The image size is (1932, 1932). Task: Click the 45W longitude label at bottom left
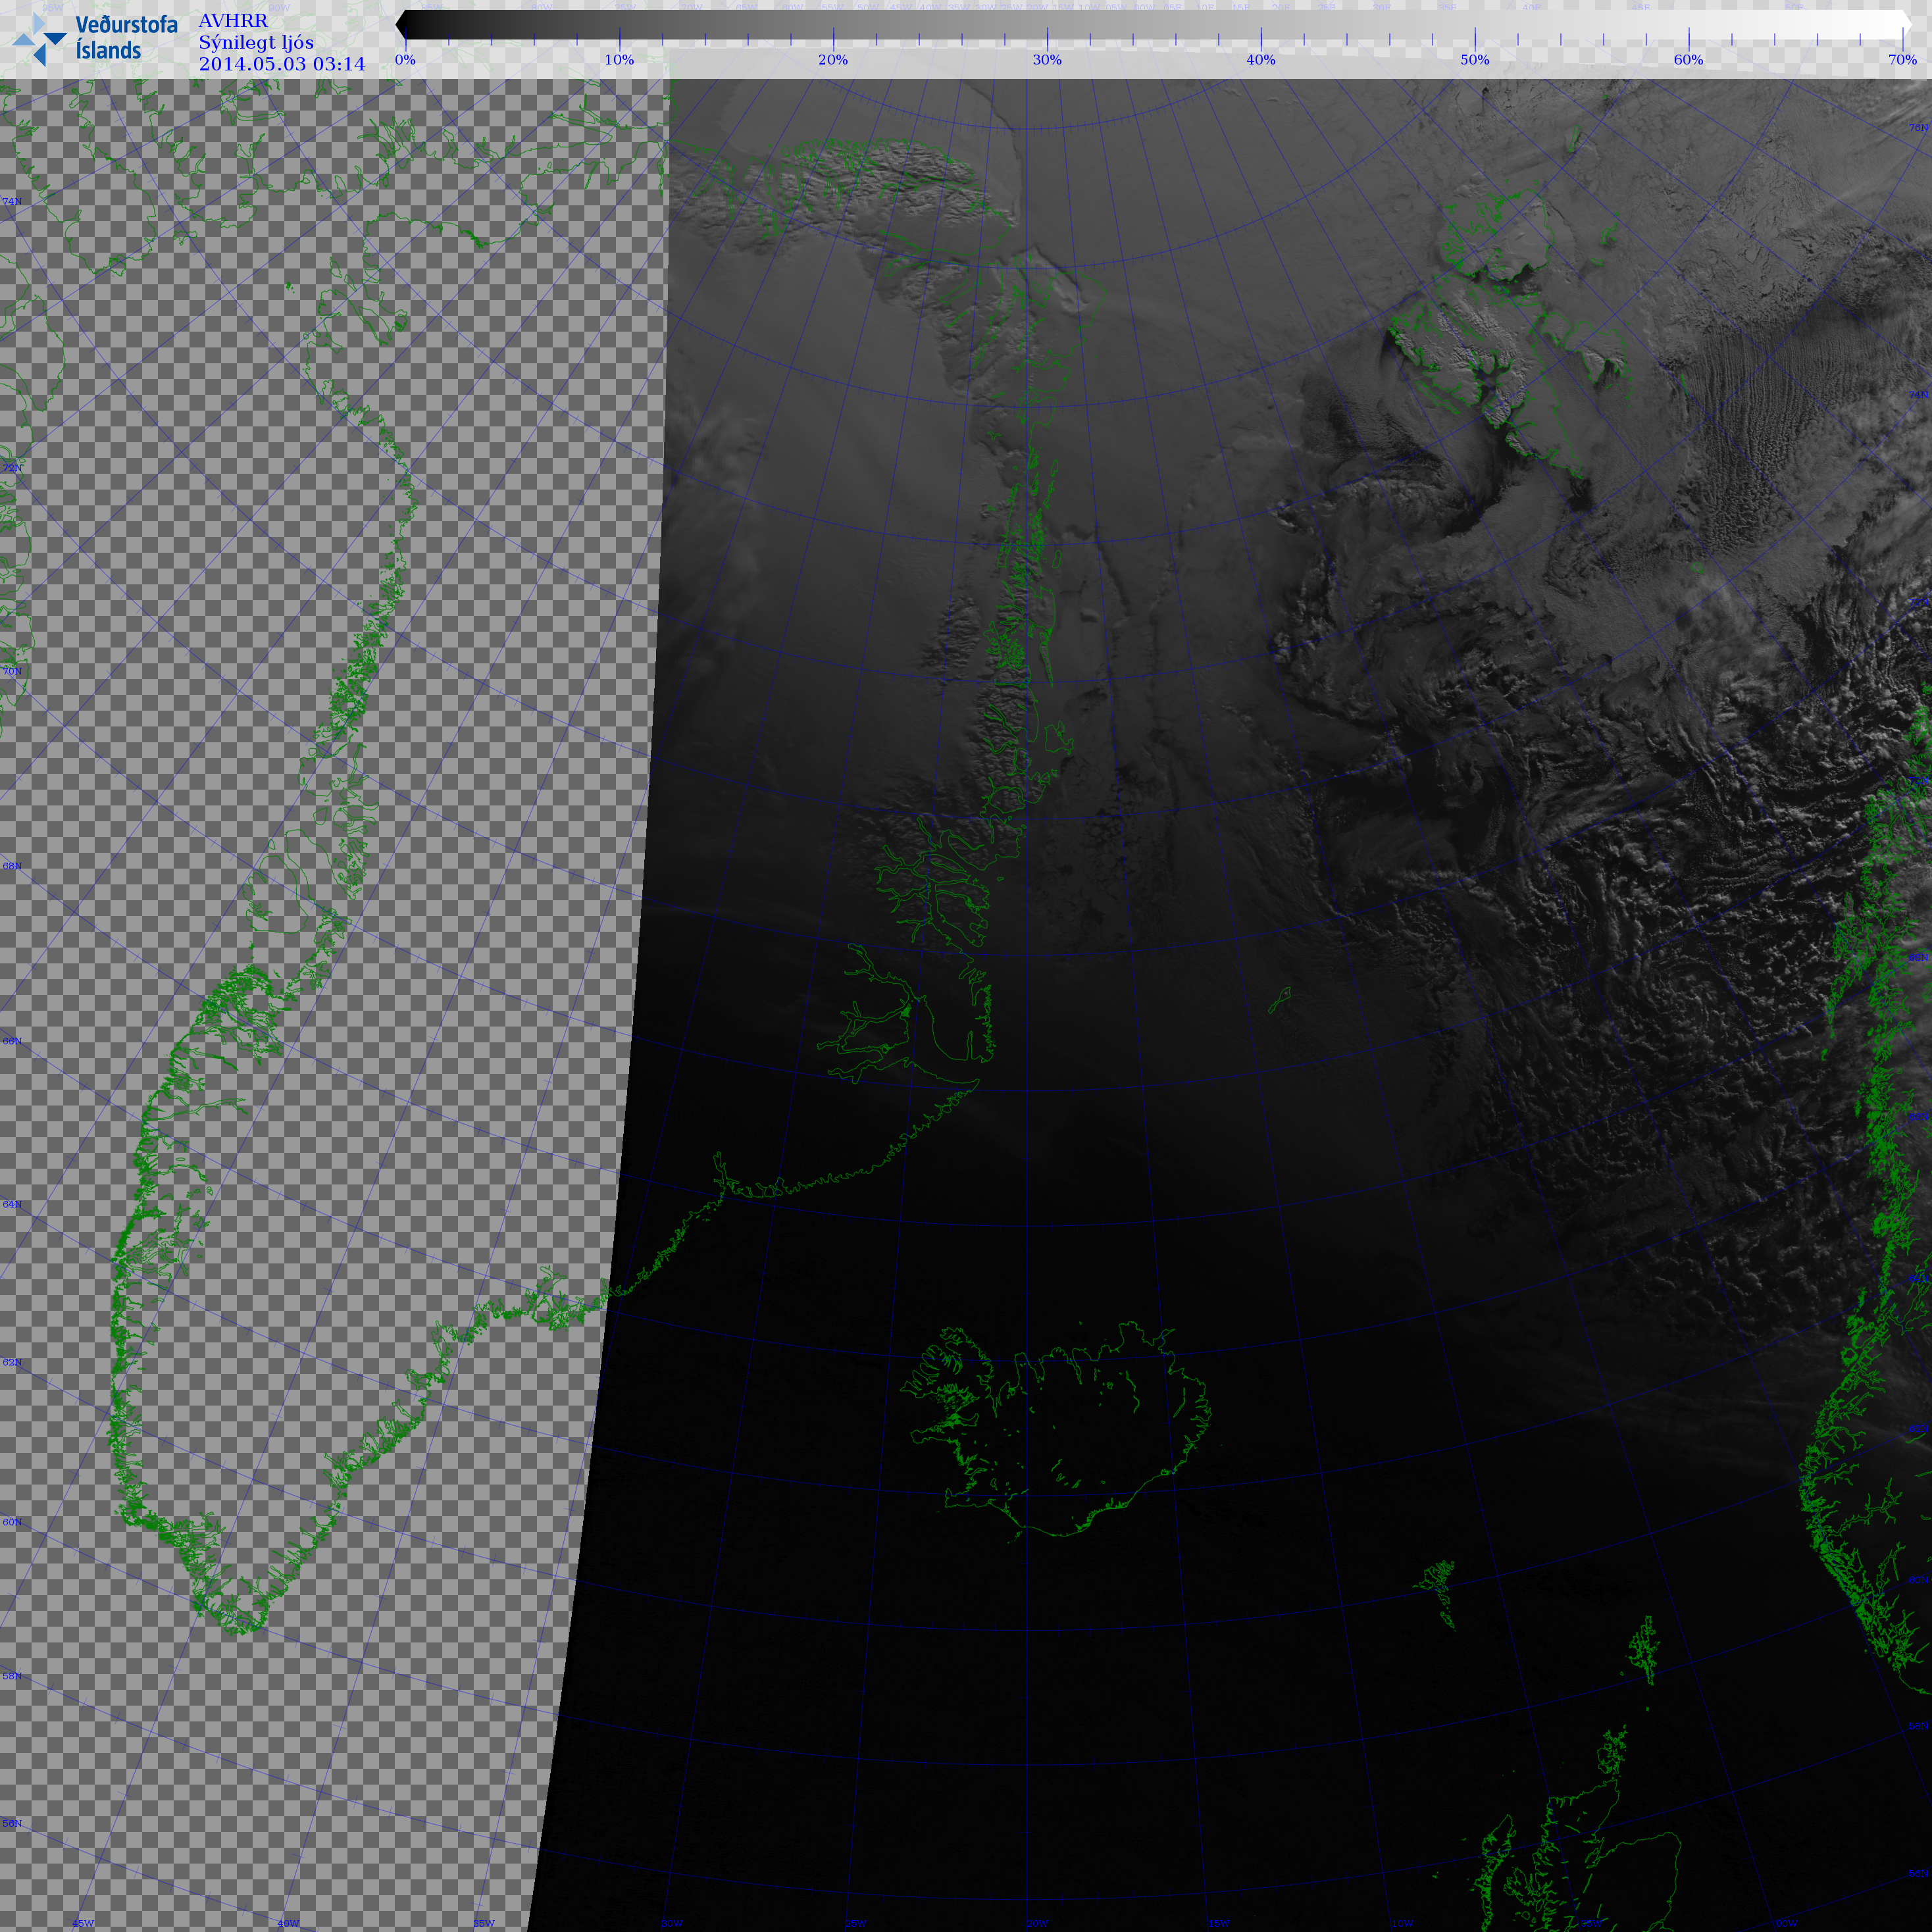pos(83,1923)
